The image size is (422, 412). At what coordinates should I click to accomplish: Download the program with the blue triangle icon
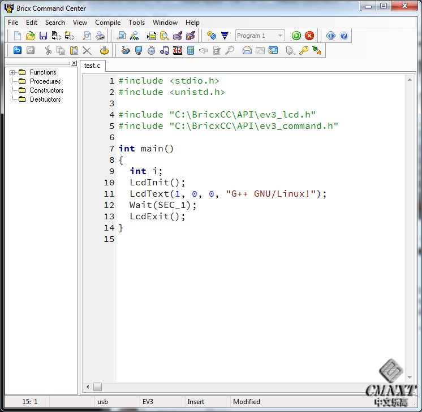pos(225,36)
